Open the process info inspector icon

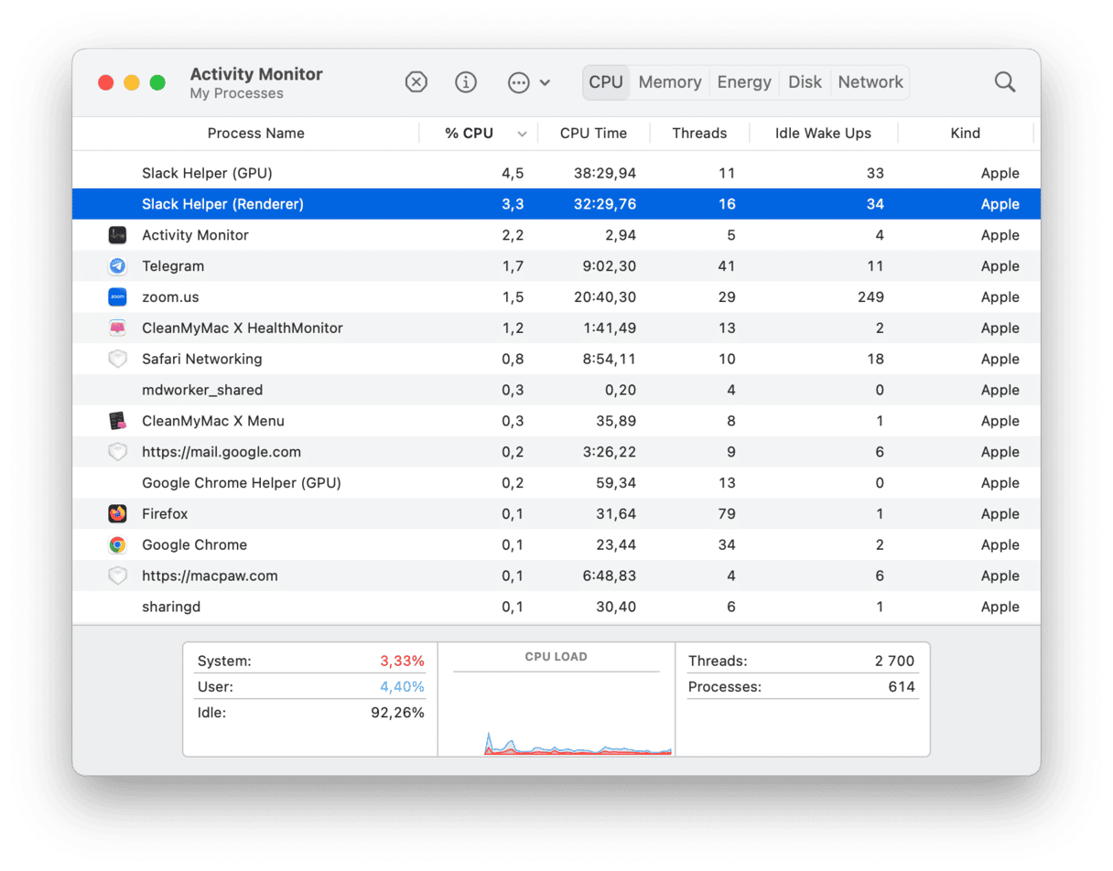click(466, 82)
